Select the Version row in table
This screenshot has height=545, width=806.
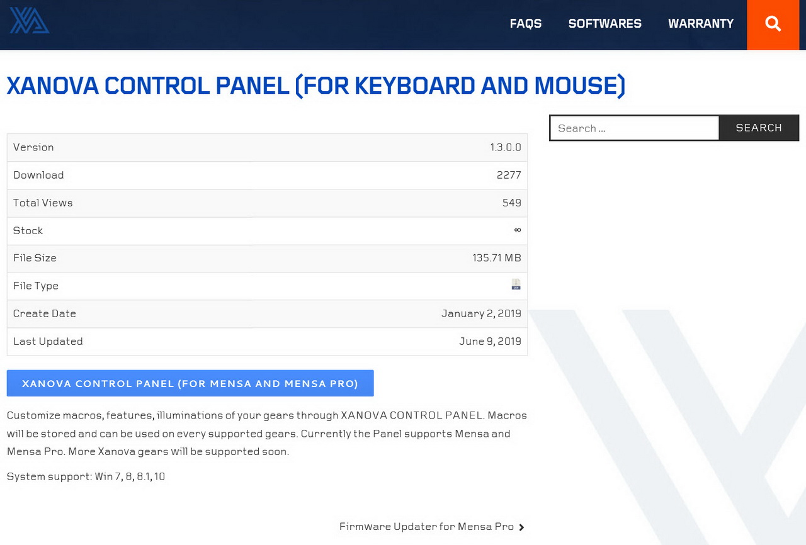(x=267, y=147)
